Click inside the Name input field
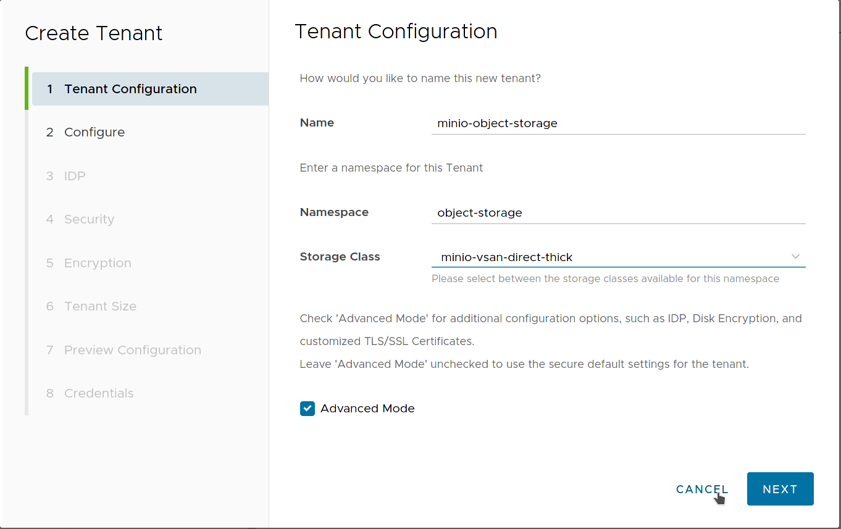The height and width of the screenshot is (529, 841). [617, 123]
